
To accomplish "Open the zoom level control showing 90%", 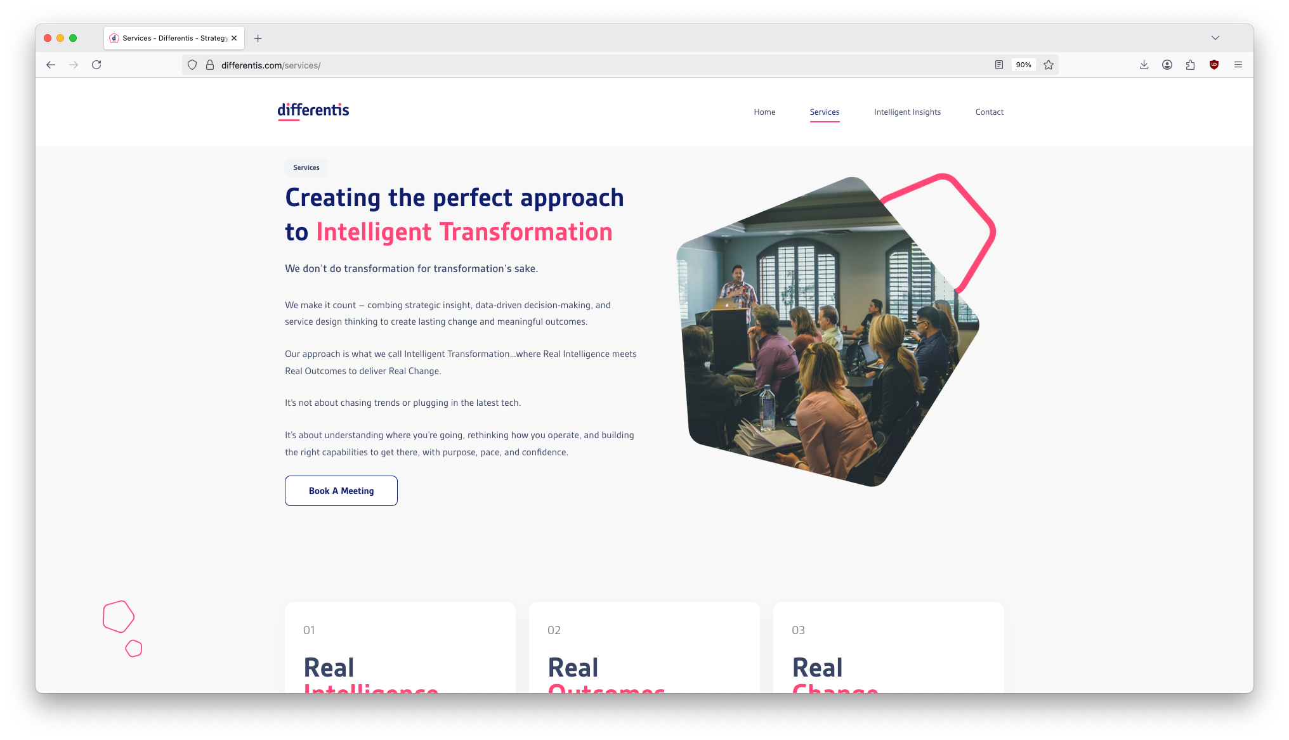I will click(x=1023, y=65).
